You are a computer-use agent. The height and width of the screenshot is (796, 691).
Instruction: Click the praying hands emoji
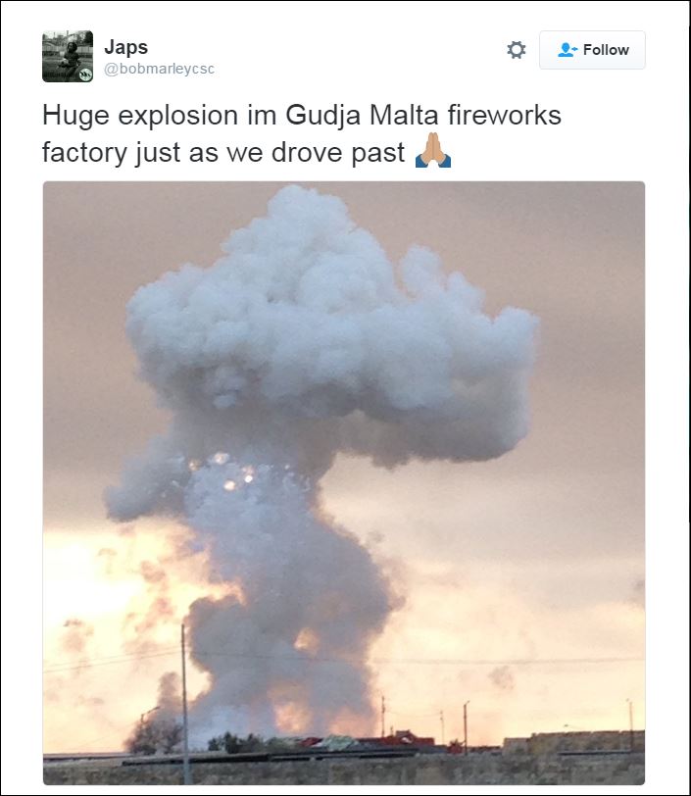433,151
